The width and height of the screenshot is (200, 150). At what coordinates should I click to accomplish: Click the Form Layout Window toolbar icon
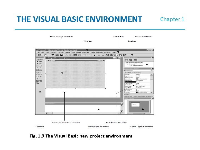(116, 55)
